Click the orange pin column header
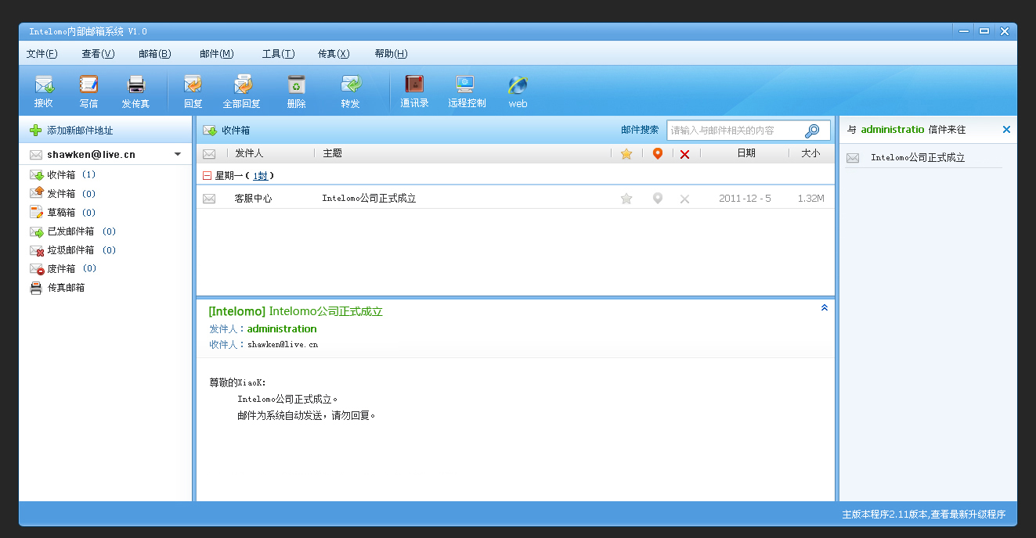This screenshot has height=538, width=1036. click(x=658, y=154)
